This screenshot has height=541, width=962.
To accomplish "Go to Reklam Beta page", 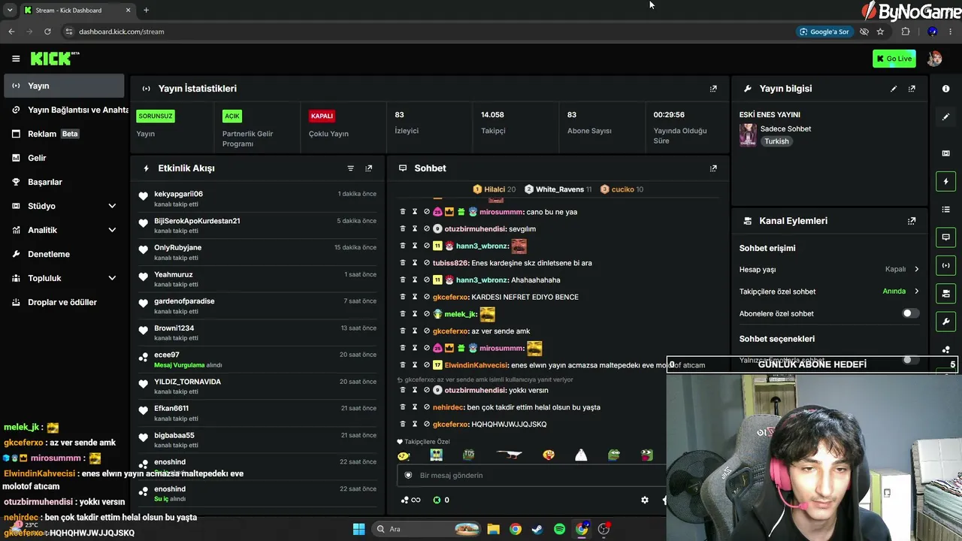I will pos(63,134).
